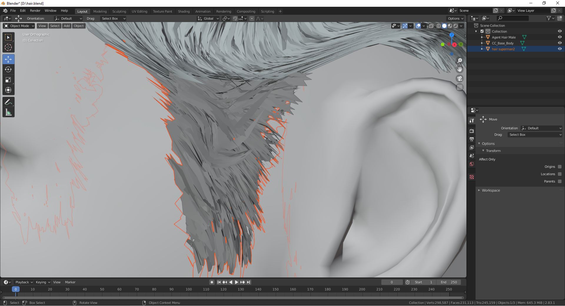This screenshot has height=306, width=565.
Task: Enable the Origins checkbox
Action: point(560,167)
